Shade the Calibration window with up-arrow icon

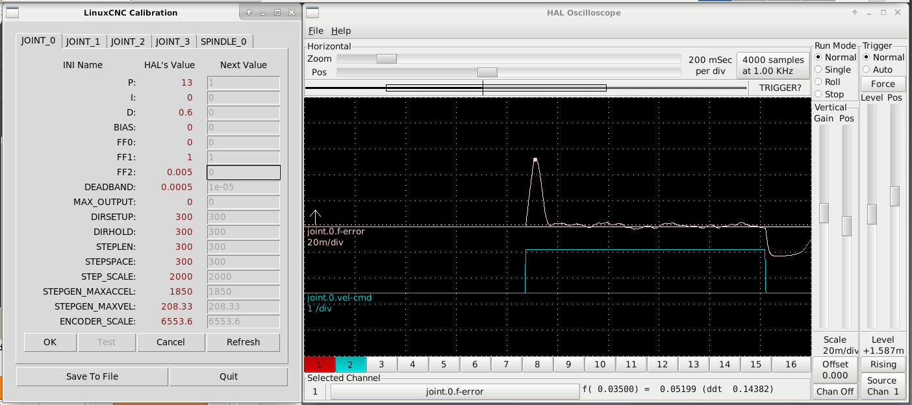[249, 12]
